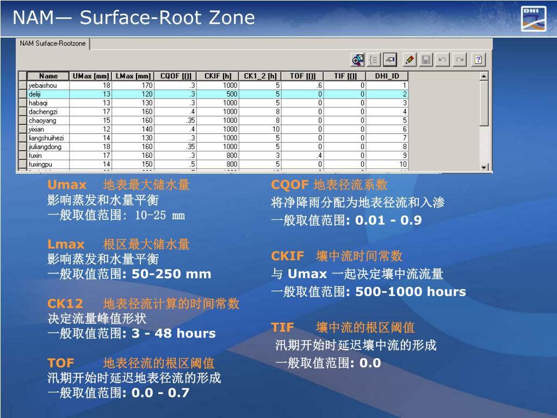Click the CK1_2 [h] column header

click(x=260, y=76)
